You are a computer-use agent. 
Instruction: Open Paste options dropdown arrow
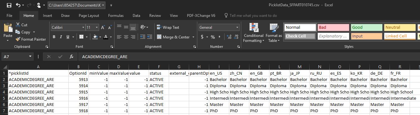pyautogui.click(x=8, y=41)
